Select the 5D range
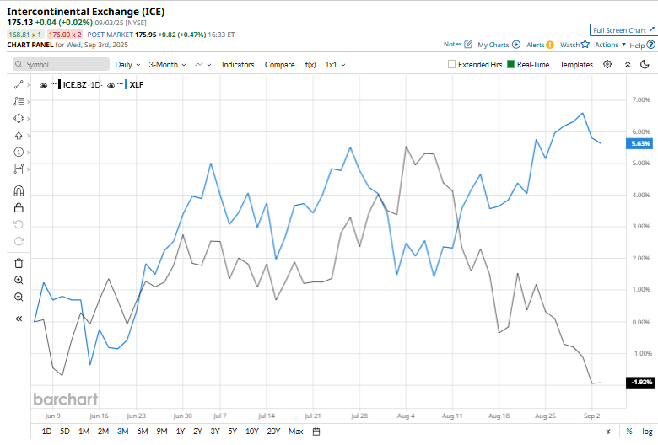The height and width of the screenshot is (445, 658). [65, 432]
